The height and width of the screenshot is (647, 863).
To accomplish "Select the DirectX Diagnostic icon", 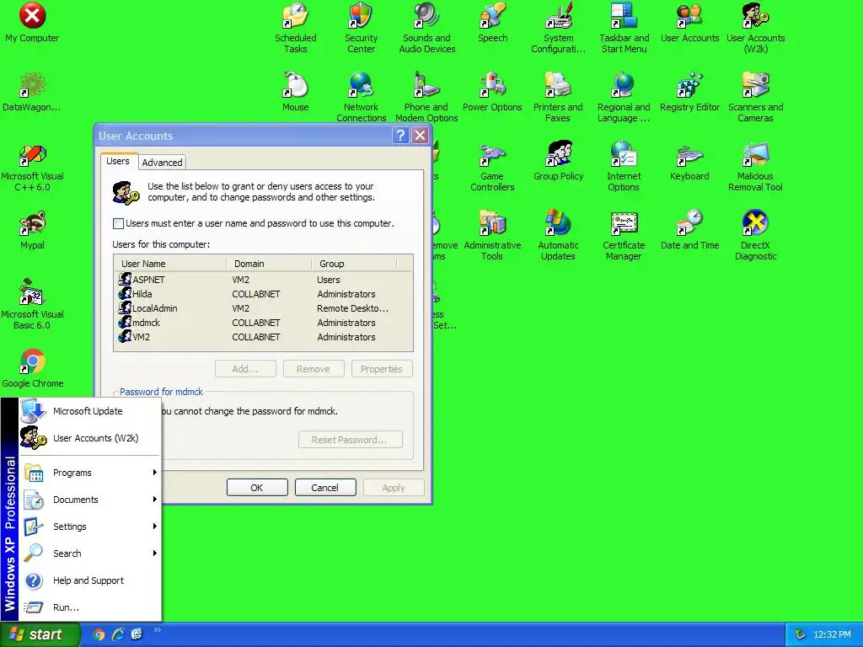I will (x=755, y=235).
